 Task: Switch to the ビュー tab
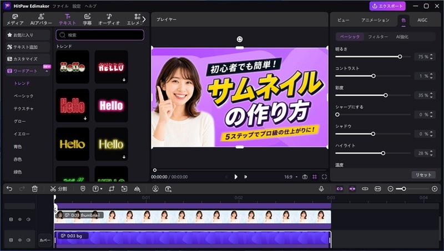pyautogui.click(x=343, y=20)
